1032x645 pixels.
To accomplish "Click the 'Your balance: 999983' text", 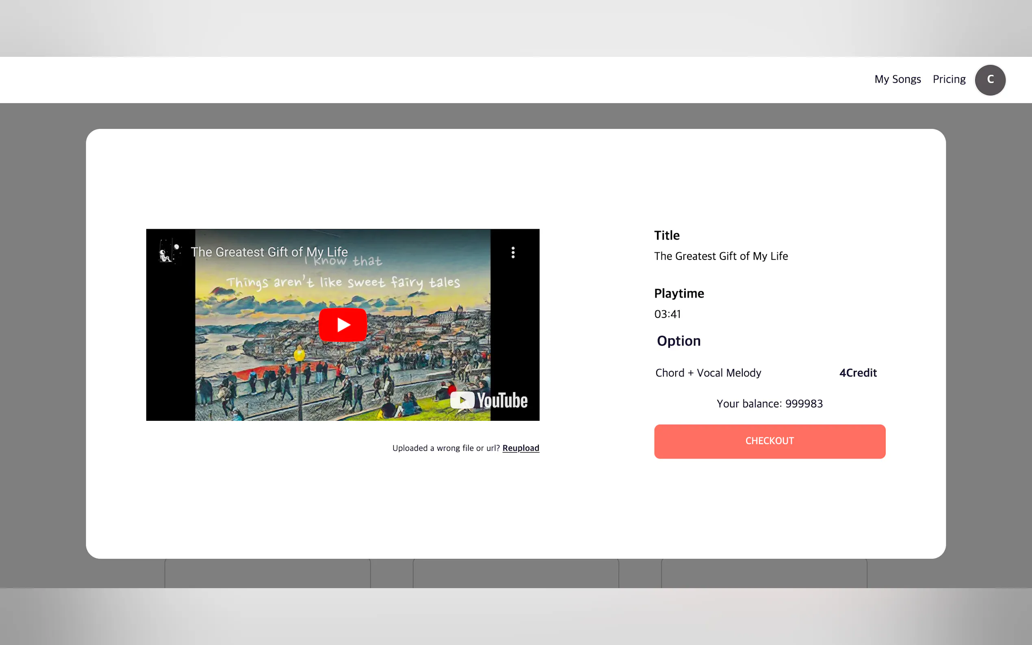I will tap(770, 404).
